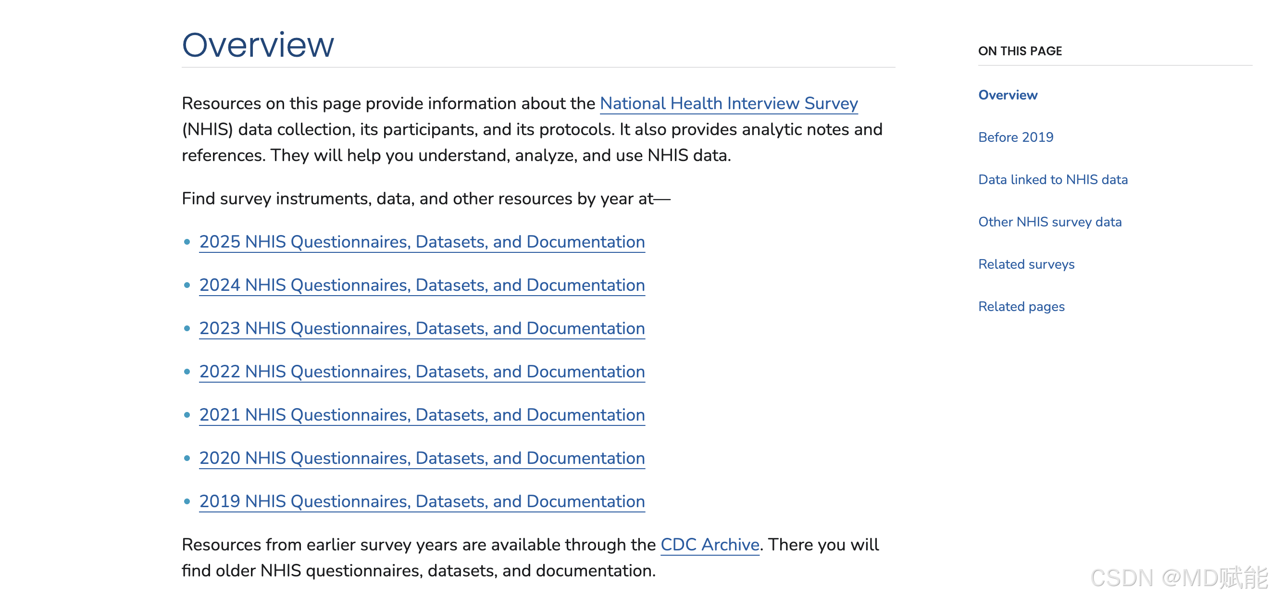Select Overview in the On This Page menu

pyautogui.click(x=1007, y=95)
